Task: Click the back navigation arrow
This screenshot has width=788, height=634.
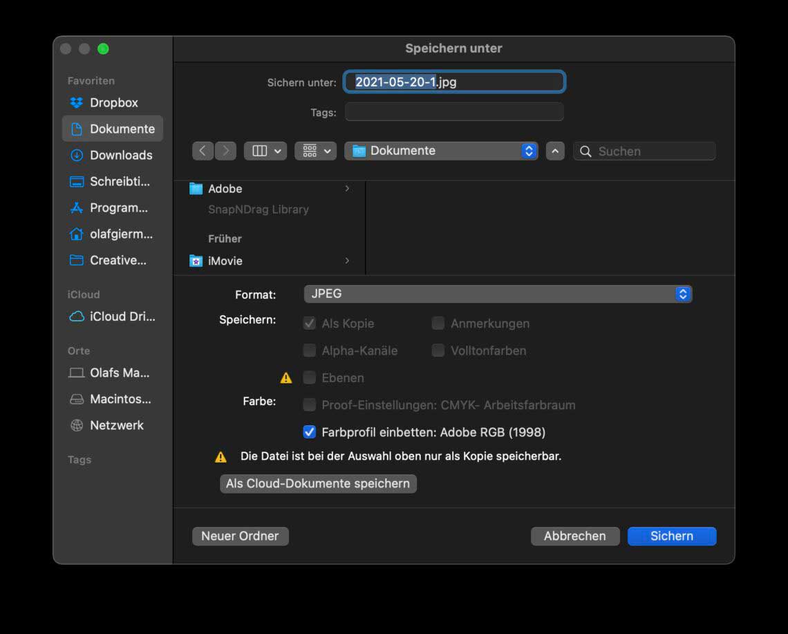Action: [x=203, y=151]
